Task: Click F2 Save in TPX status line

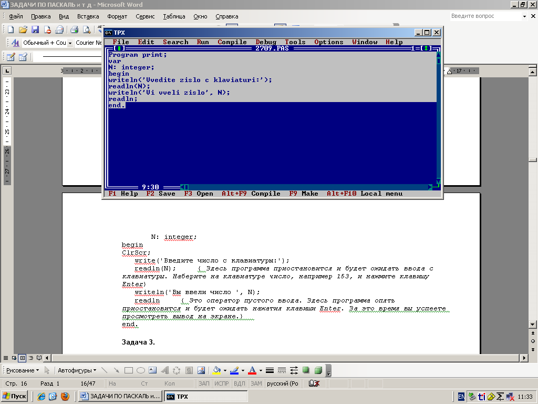Action: tap(161, 194)
